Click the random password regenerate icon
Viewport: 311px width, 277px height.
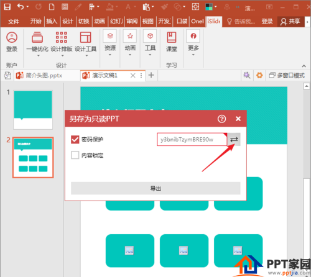(x=234, y=139)
